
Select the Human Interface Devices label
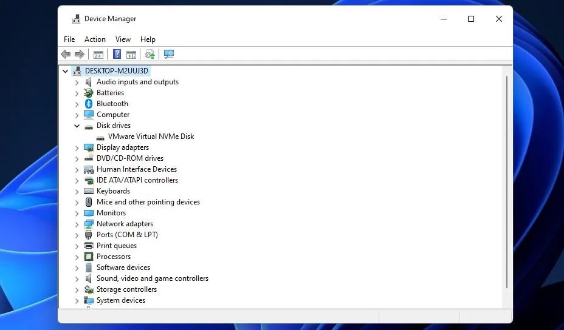coord(137,169)
